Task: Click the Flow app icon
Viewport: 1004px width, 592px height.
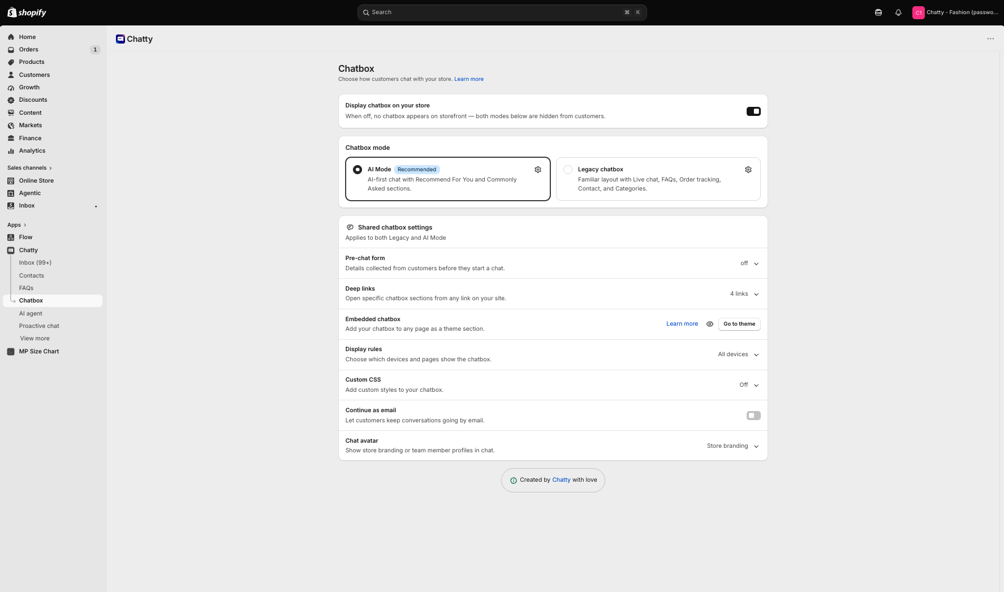Action: point(11,237)
